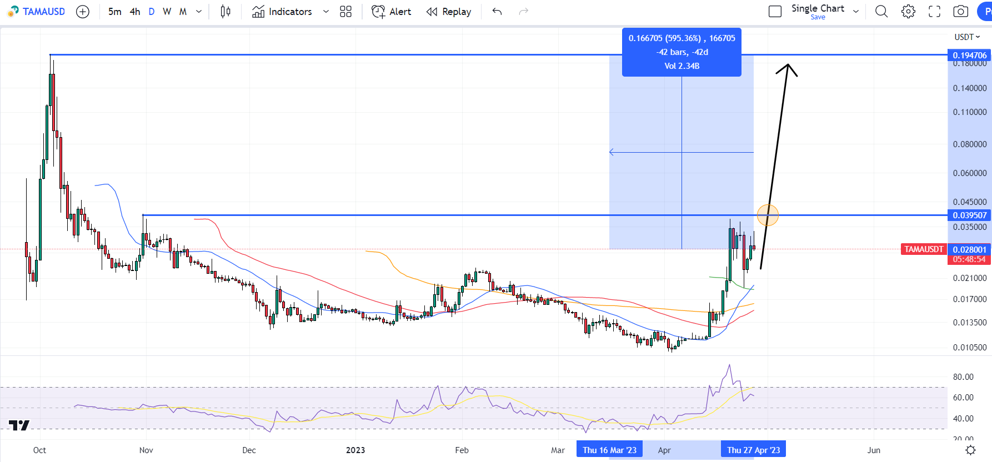Click the countdown 05:48:54 label
This screenshot has width=992, height=462.
[970, 259]
